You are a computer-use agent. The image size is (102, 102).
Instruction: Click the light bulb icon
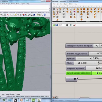(x=18, y=15)
